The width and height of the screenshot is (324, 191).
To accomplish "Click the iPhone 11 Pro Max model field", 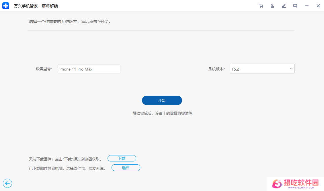I will pos(89,69).
